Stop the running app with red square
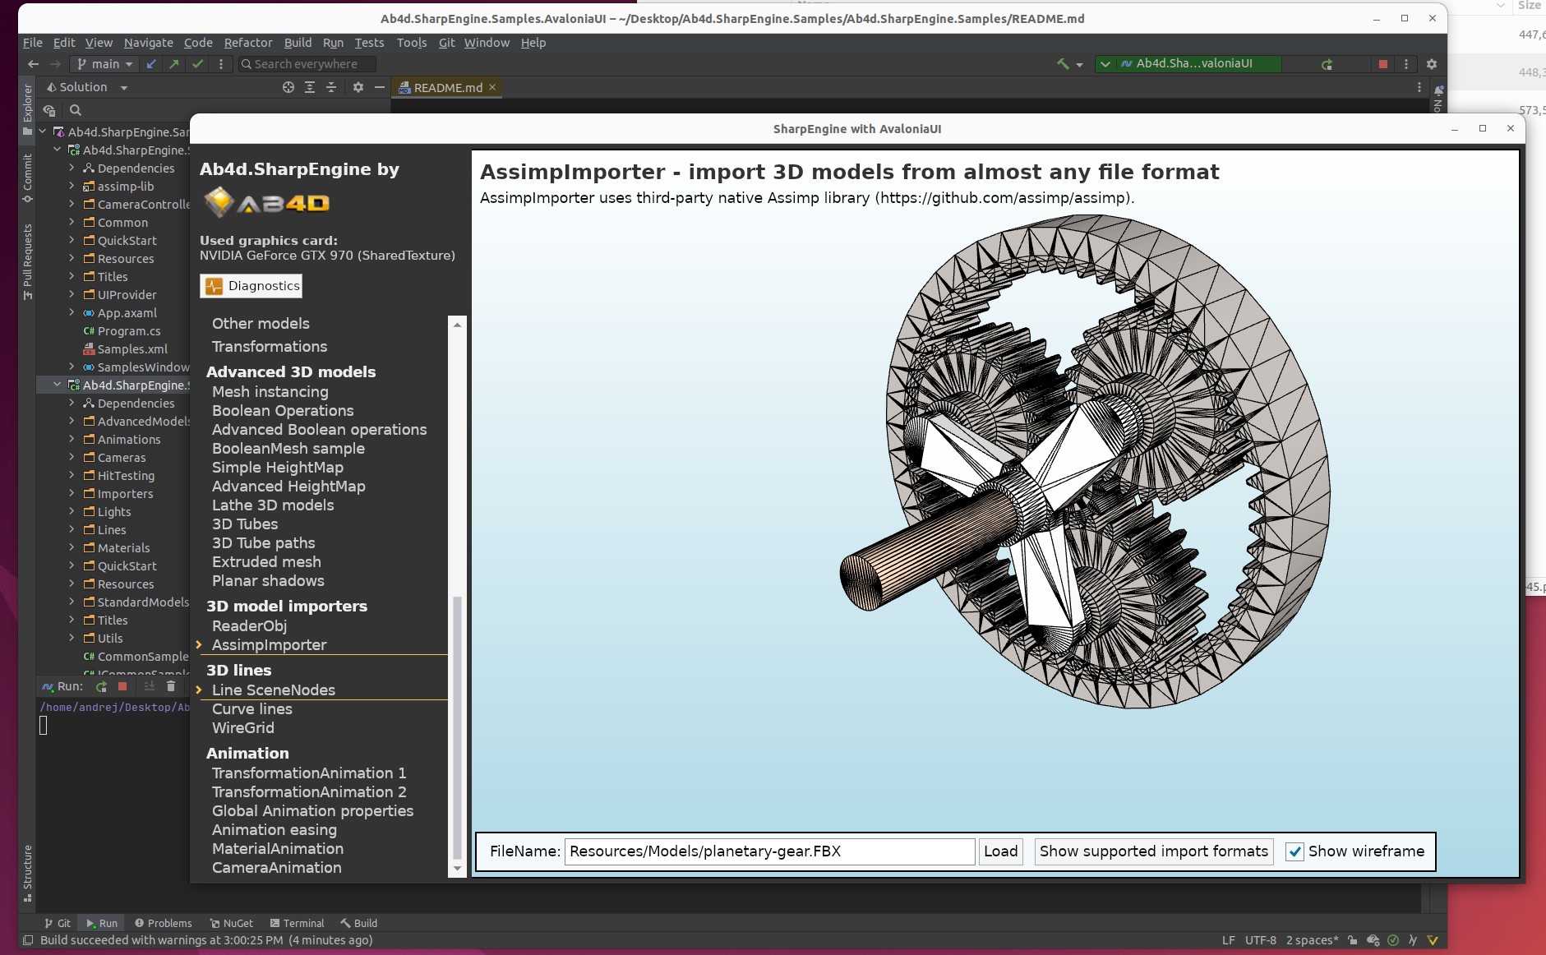This screenshot has height=955, width=1546. click(1383, 64)
